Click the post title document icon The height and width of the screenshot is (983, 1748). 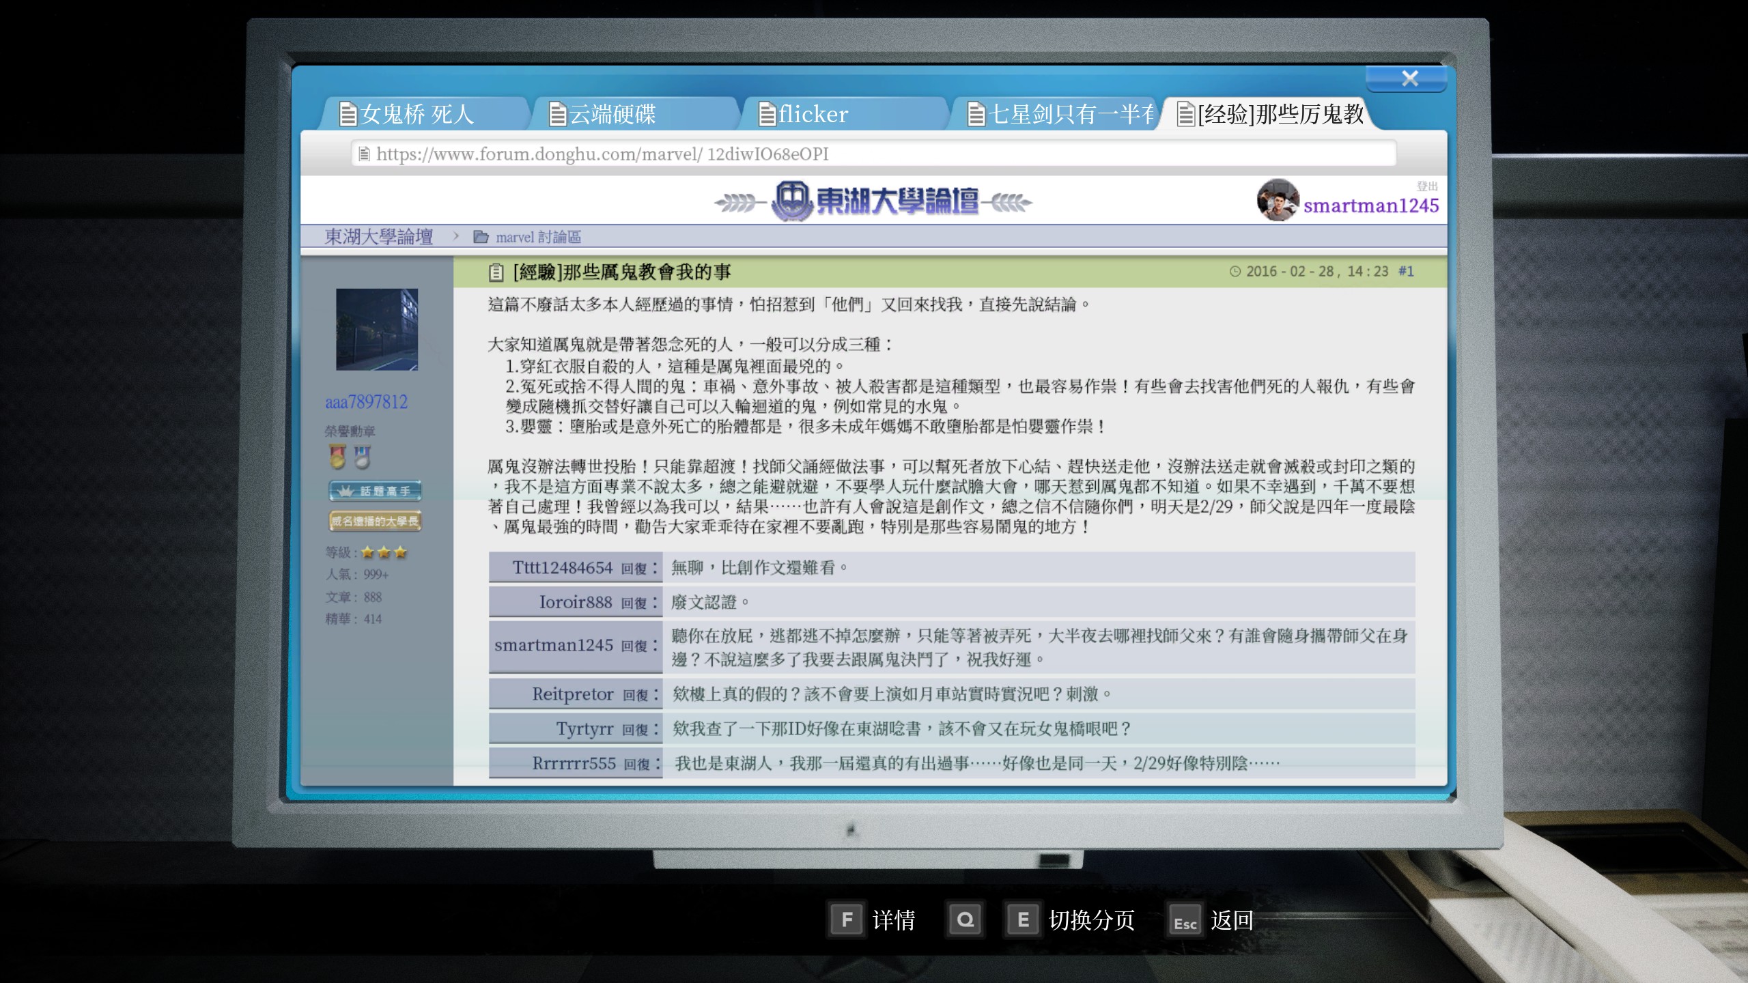tap(496, 273)
